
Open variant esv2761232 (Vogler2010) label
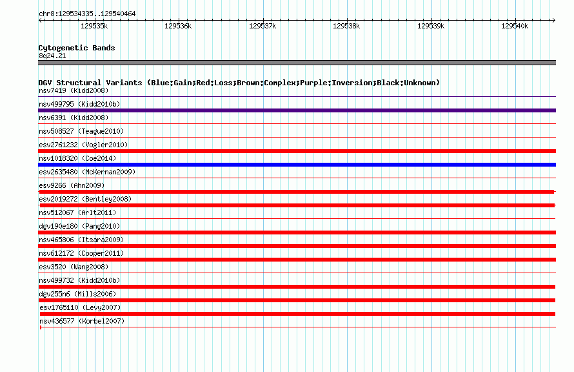(83, 145)
